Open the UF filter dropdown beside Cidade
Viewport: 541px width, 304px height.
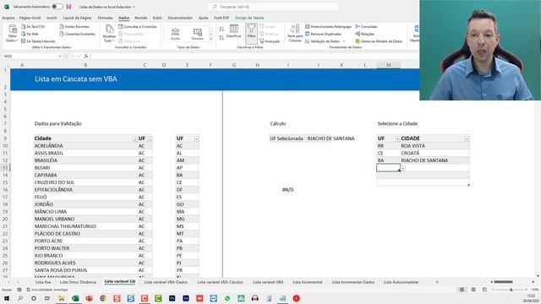click(150, 138)
